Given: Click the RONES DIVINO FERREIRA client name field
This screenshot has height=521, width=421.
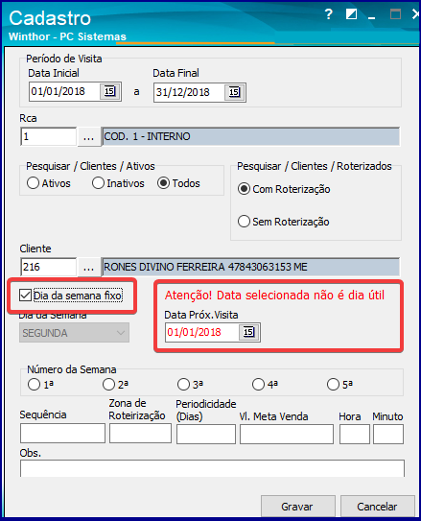Looking at the screenshot, I should pos(251,267).
